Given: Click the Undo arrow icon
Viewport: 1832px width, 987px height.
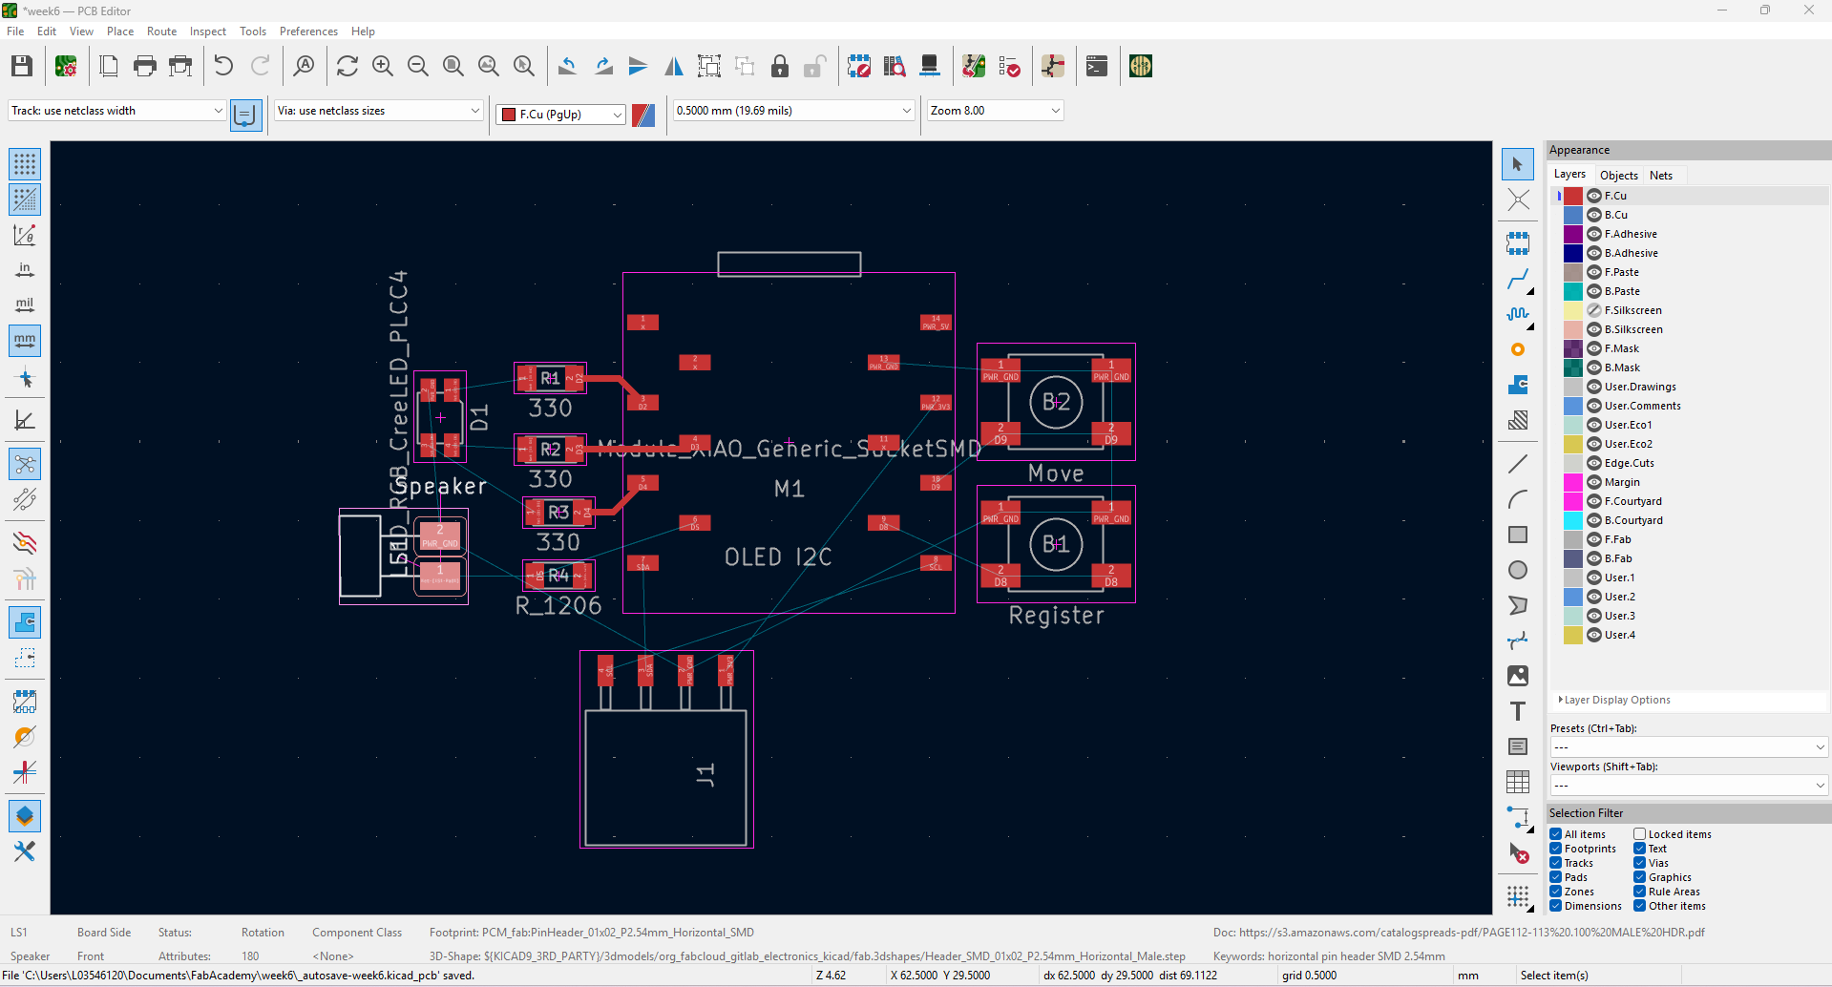Looking at the screenshot, I should coord(223,66).
